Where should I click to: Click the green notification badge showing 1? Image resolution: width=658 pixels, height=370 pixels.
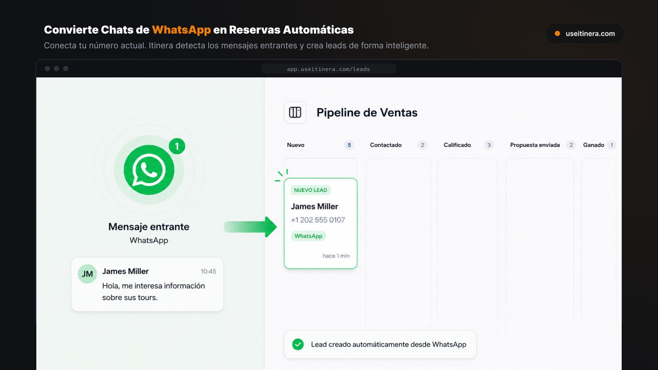click(177, 146)
